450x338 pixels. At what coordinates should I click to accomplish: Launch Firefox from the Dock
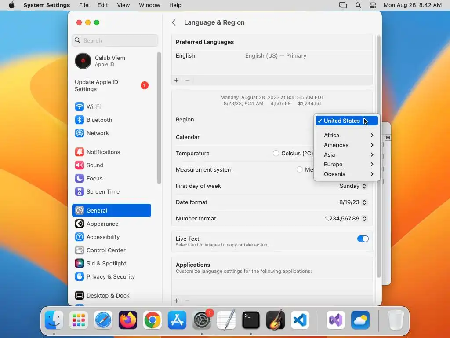click(x=128, y=320)
